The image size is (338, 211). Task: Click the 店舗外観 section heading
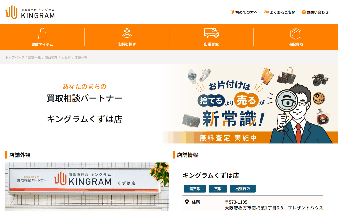click(20, 155)
